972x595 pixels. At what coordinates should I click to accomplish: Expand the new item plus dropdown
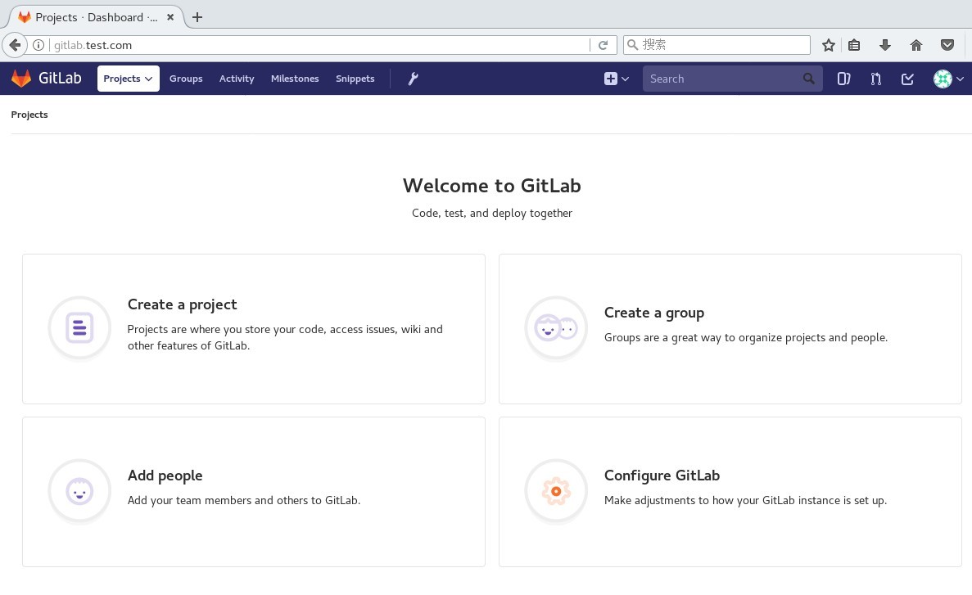click(616, 79)
